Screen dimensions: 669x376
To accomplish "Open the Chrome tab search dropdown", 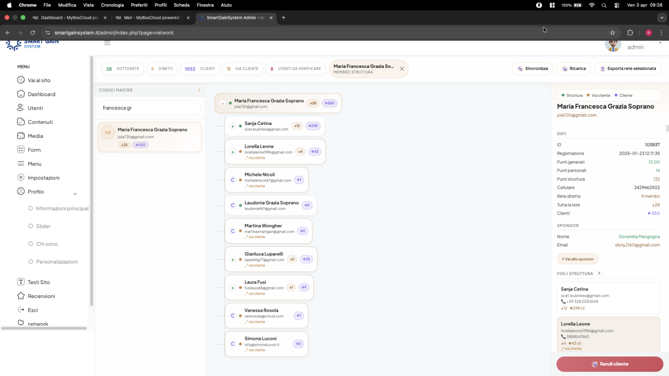I will coord(662,17).
